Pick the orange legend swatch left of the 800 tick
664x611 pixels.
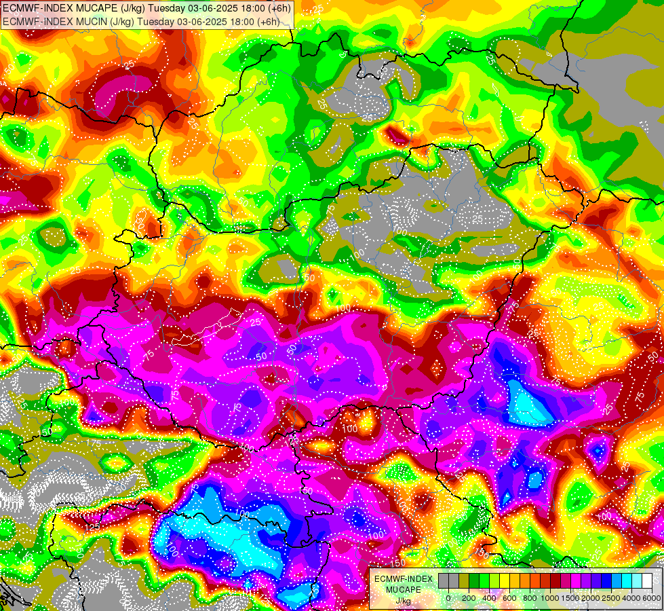point(525,581)
